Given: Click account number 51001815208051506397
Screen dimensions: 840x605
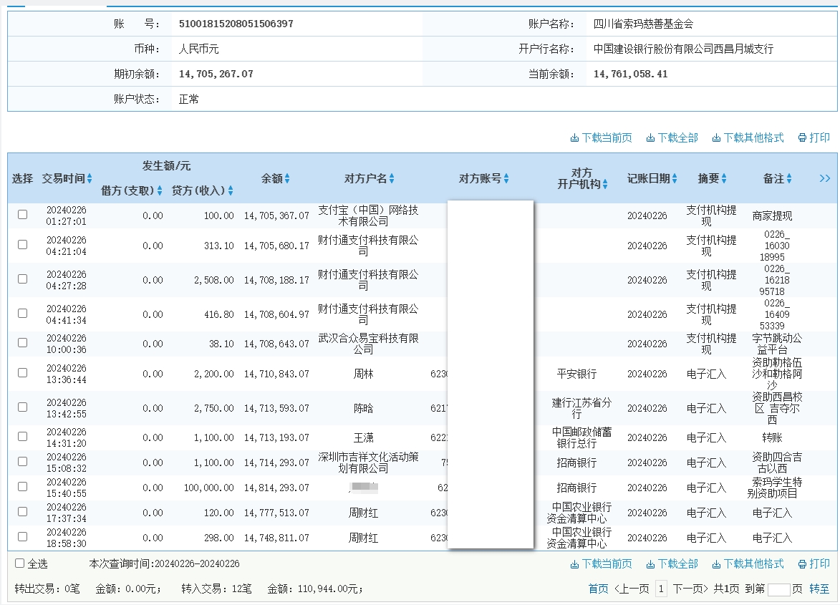Looking at the screenshot, I should pyautogui.click(x=236, y=24).
